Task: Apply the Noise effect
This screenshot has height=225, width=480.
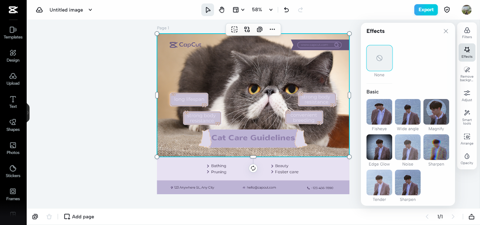Action: 408,147
